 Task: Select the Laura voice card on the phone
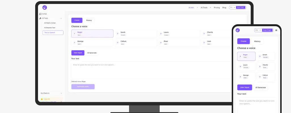pyautogui.click(x=246, y=66)
